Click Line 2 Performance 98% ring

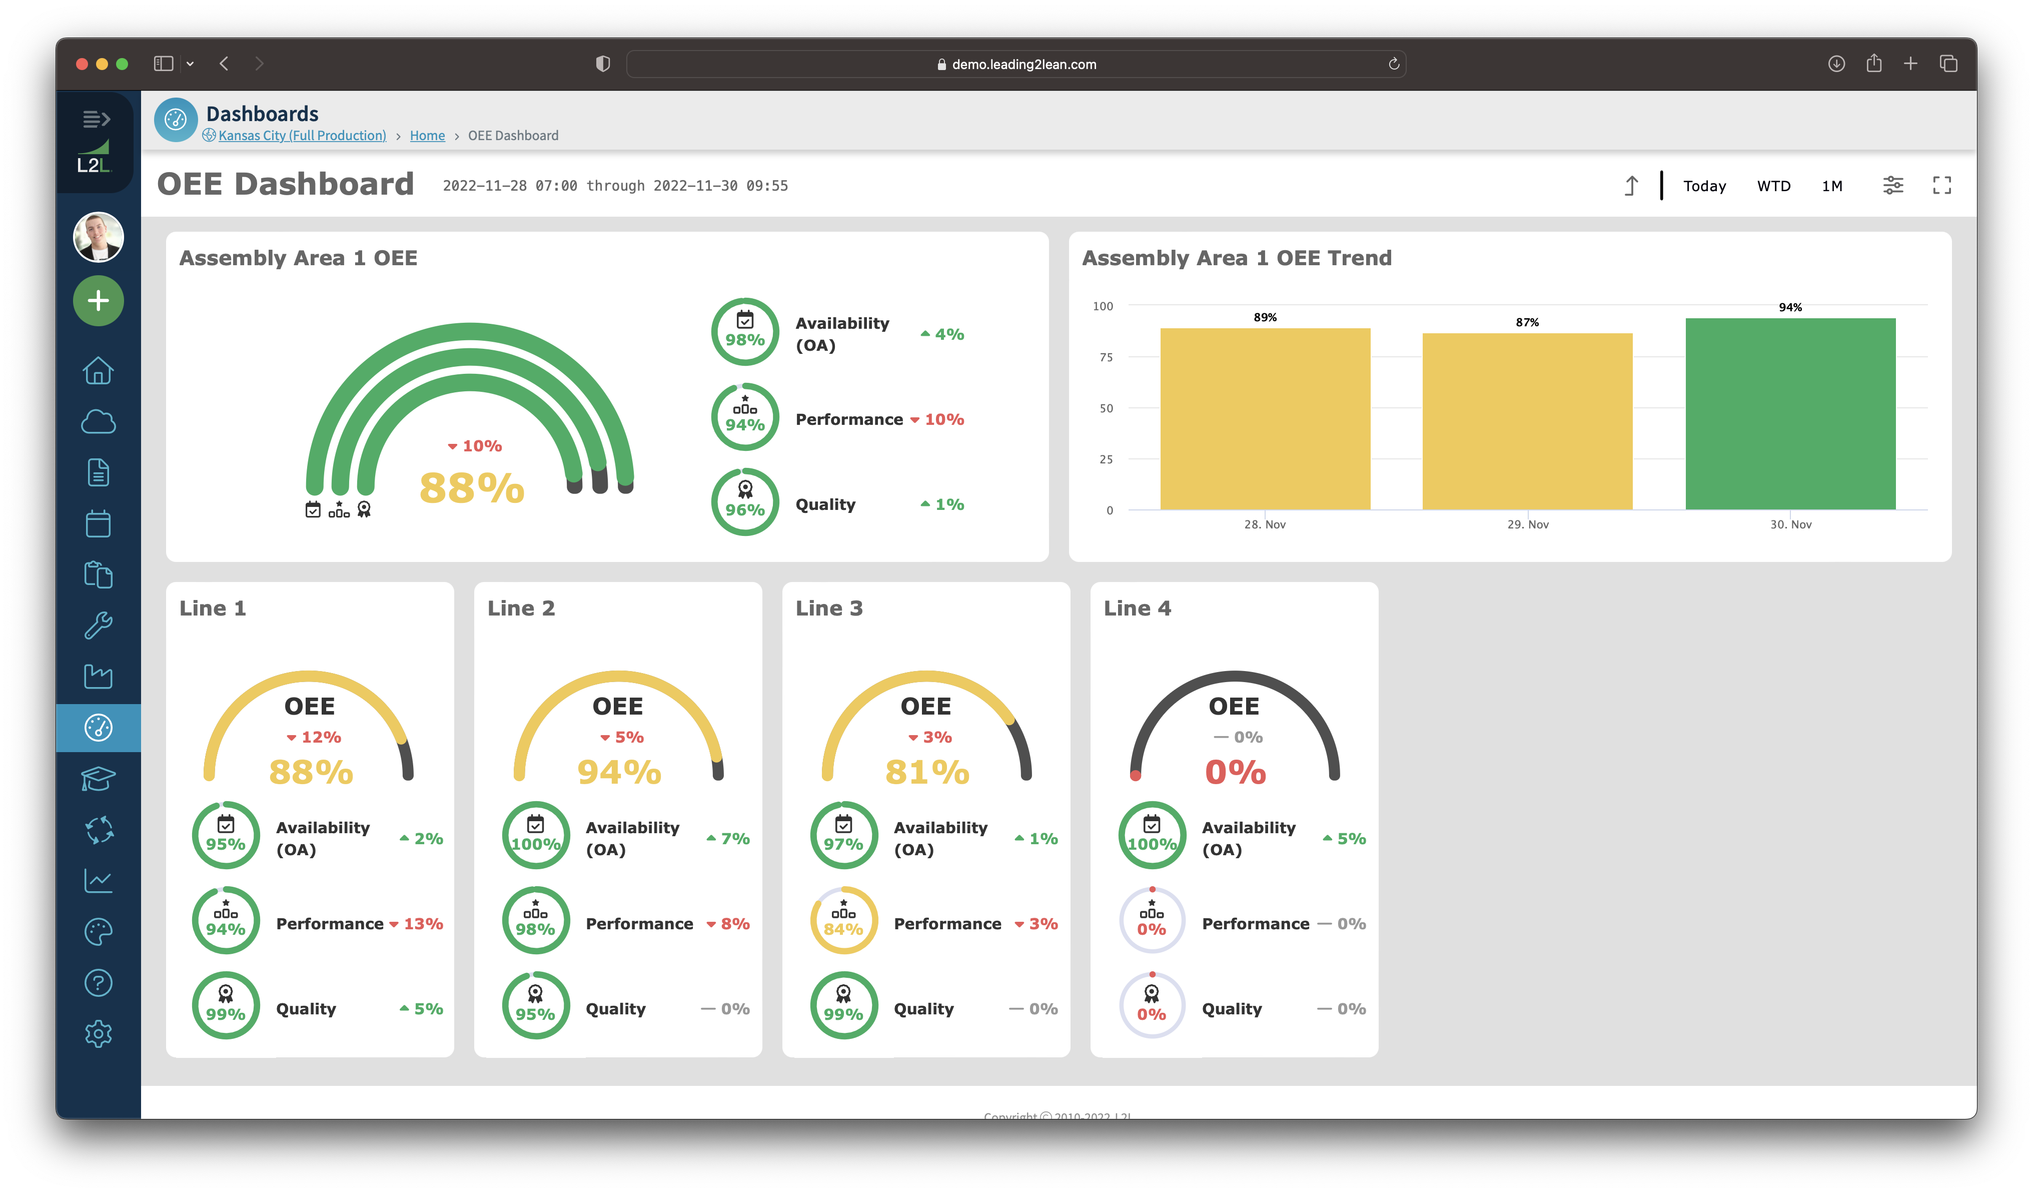(536, 920)
